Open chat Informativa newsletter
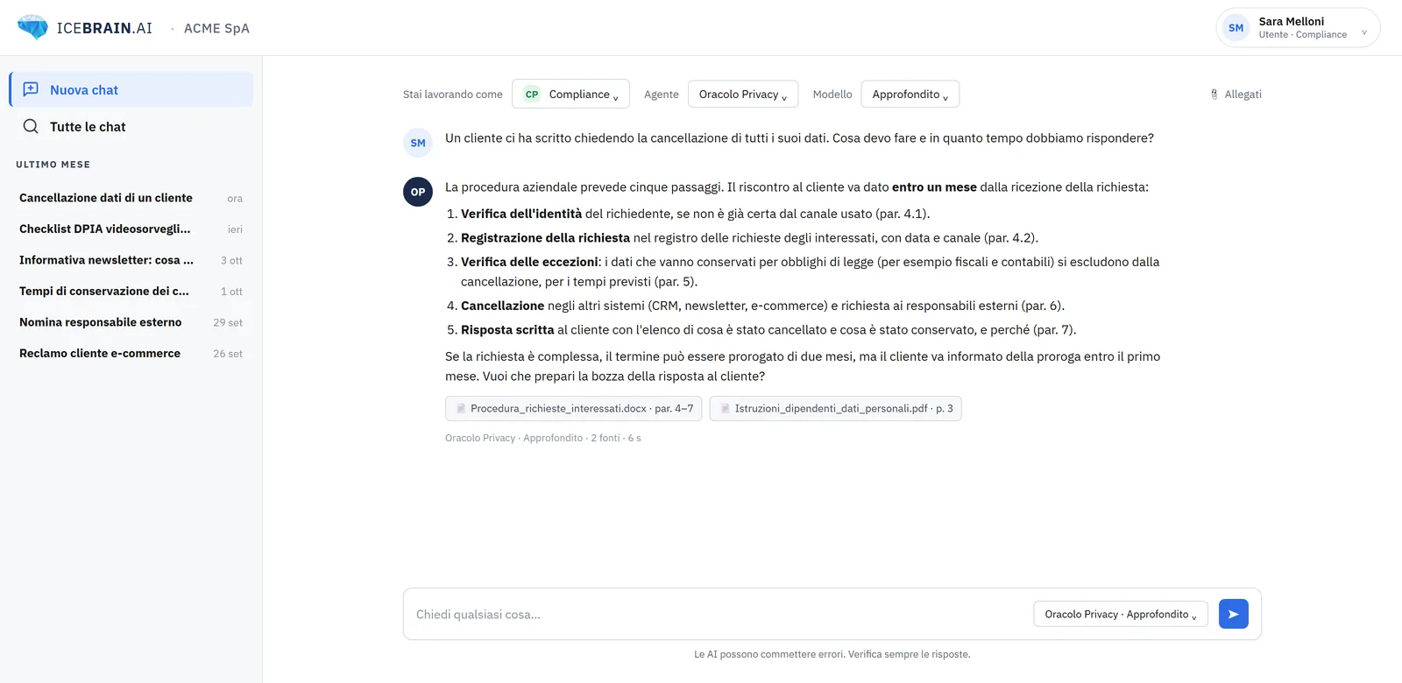Screen dimensions: 1402x683 [131, 260]
